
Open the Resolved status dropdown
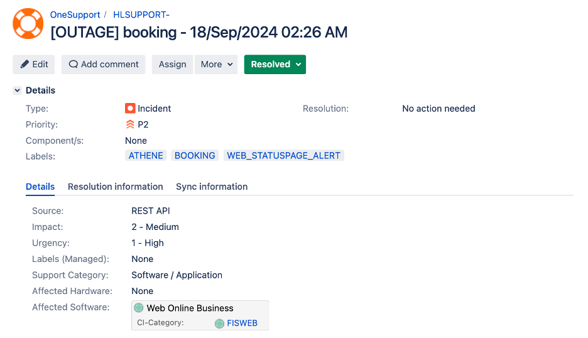275,65
